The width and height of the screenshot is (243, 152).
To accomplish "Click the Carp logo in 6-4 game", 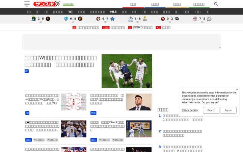I will [x=98, y=19].
